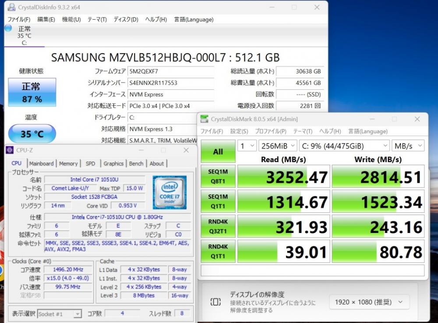Screen dimensions: 438x323
Task: Click the 35 °C temperature button
Action: (32, 134)
